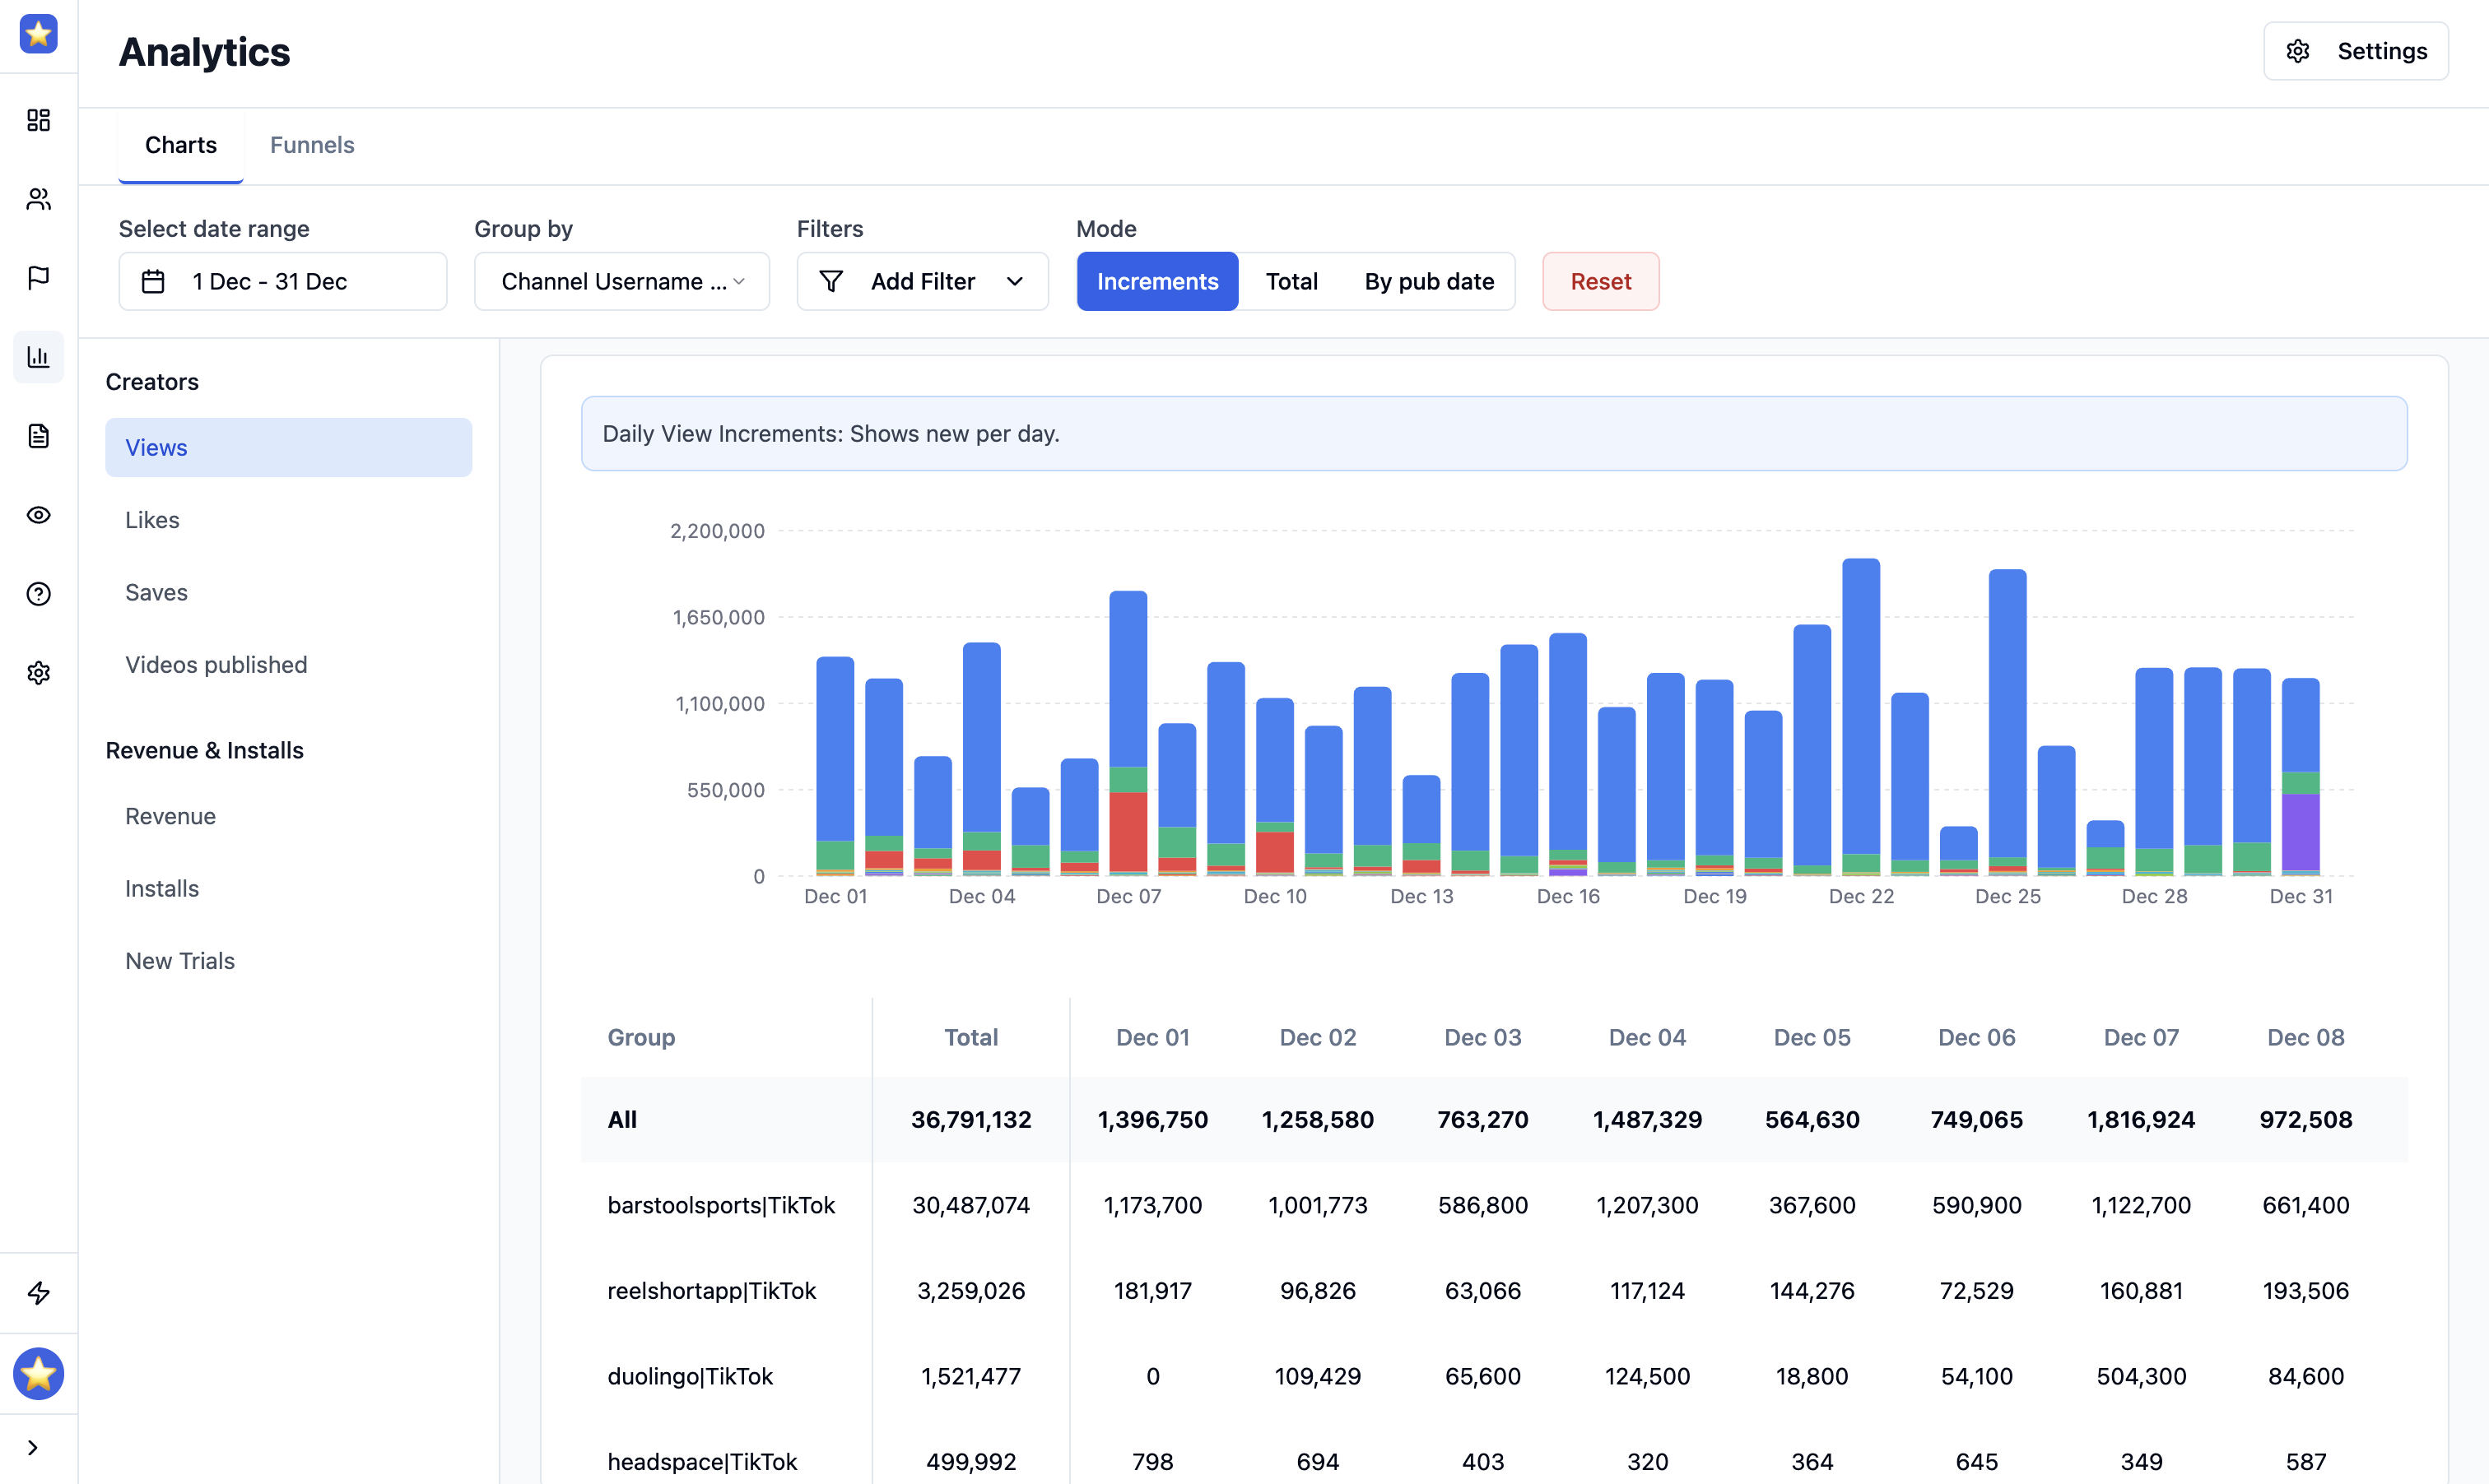This screenshot has width=2489, height=1484.
Task: Open the gear icon in left sidebar
Action: coord(38,673)
